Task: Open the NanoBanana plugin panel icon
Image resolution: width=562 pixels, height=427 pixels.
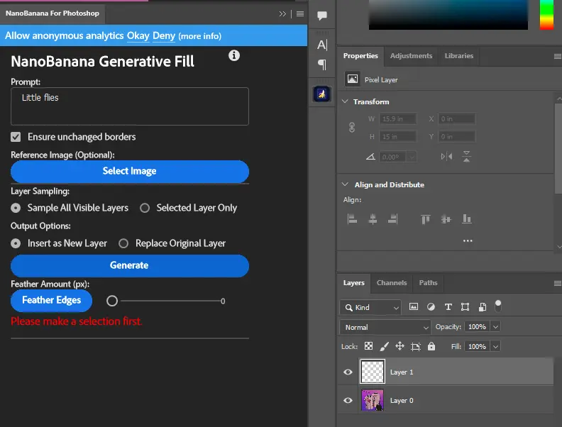Action: click(x=321, y=94)
